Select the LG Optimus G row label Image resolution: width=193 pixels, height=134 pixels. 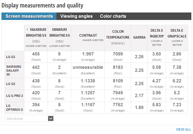pyautogui.click(x=15, y=108)
